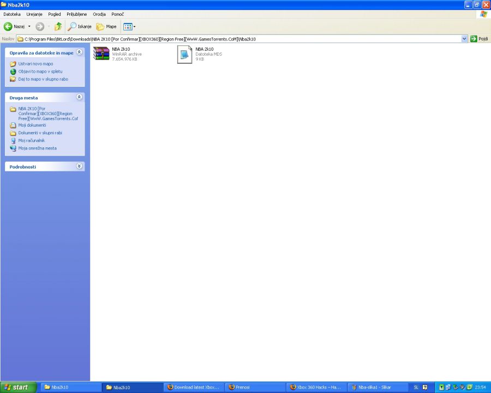Open the Views icon dropdown
This screenshot has width=491, height=393.
coord(129,27)
